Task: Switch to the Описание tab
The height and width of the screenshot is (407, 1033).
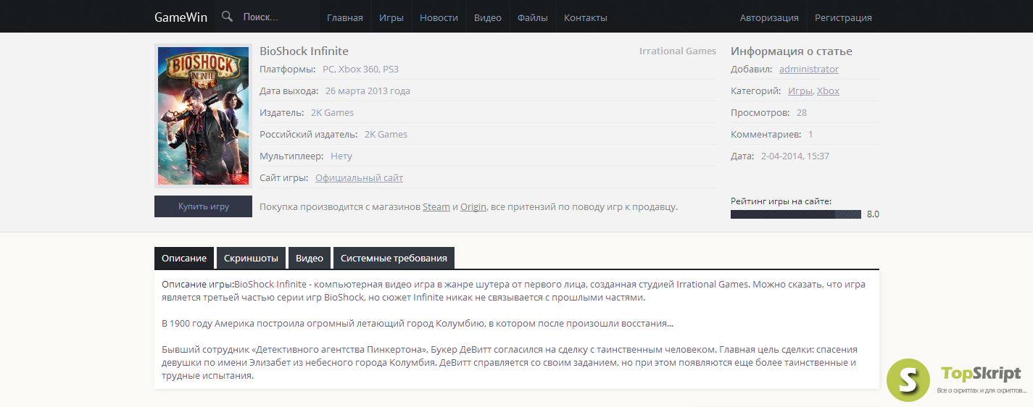Action: tap(184, 258)
